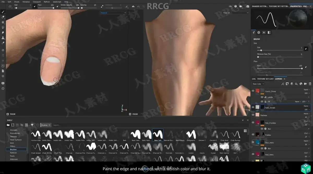
Task: Close the Layers tab
Action: [284, 79]
